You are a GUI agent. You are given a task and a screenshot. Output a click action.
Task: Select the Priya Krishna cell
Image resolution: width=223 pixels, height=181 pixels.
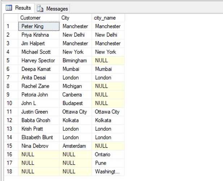pyautogui.click(x=39, y=35)
